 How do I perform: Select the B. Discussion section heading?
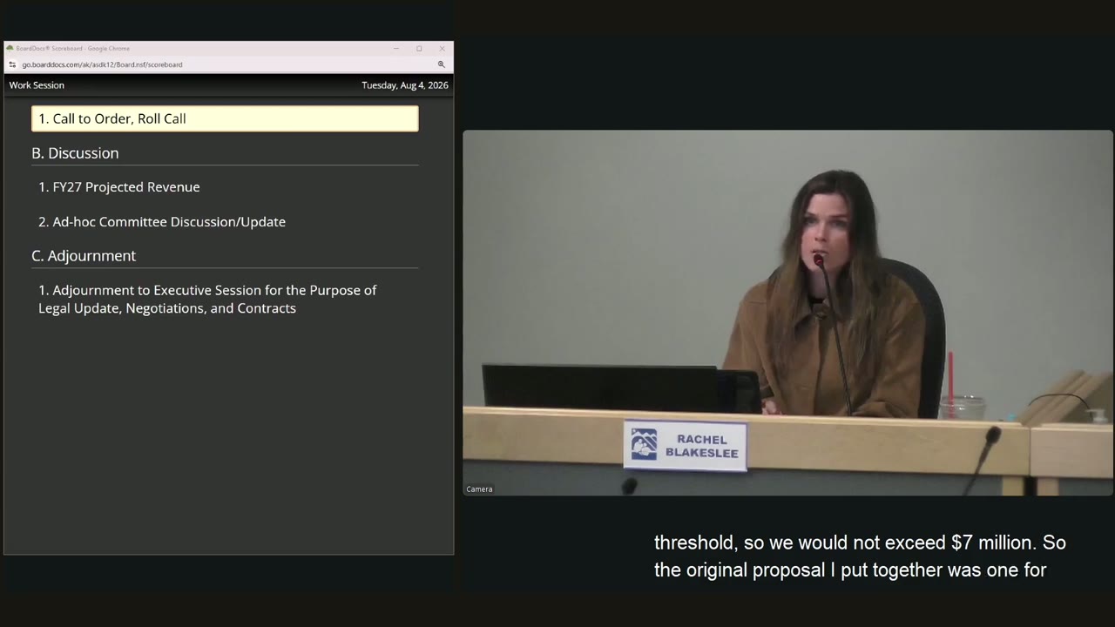(75, 153)
